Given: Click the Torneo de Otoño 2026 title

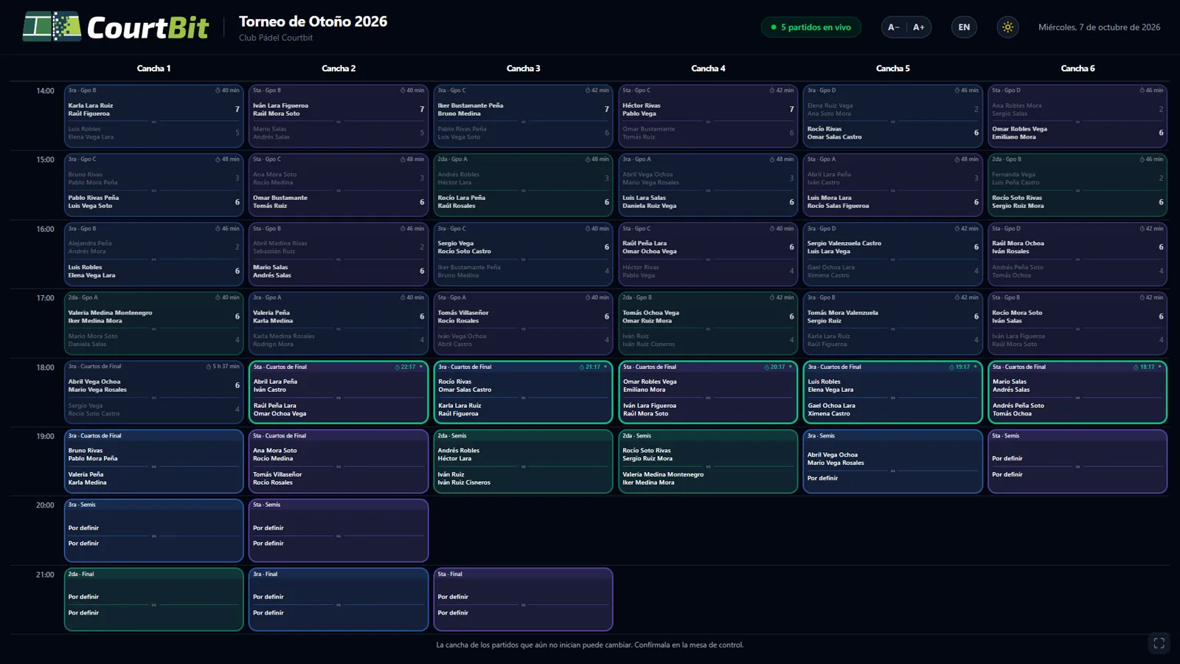Looking at the screenshot, I should pos(313,21).
